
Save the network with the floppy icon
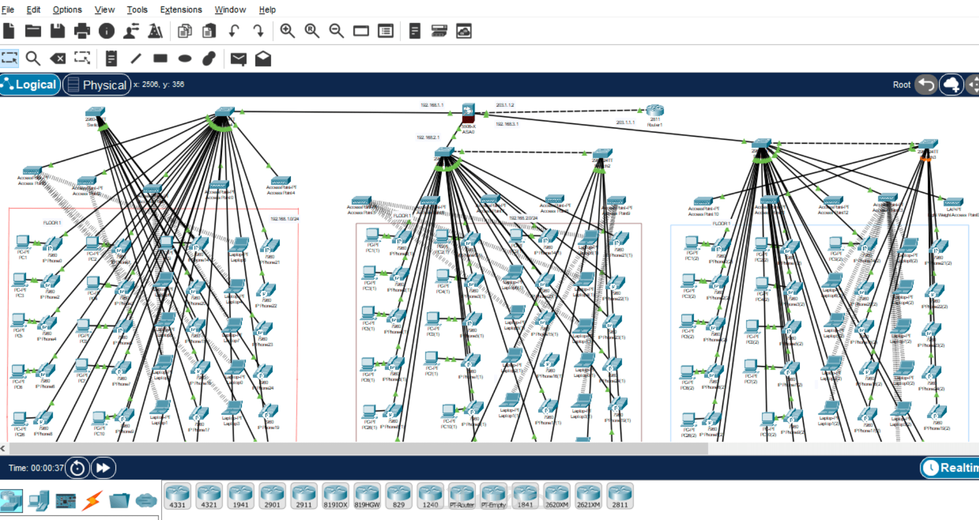[x=58, y=31]
